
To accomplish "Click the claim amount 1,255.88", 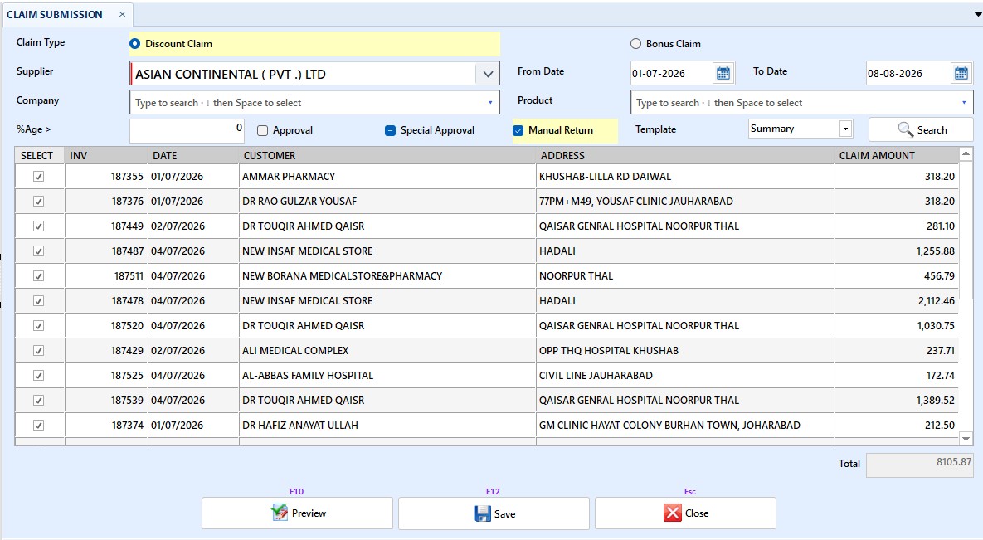I will (897, 251).
